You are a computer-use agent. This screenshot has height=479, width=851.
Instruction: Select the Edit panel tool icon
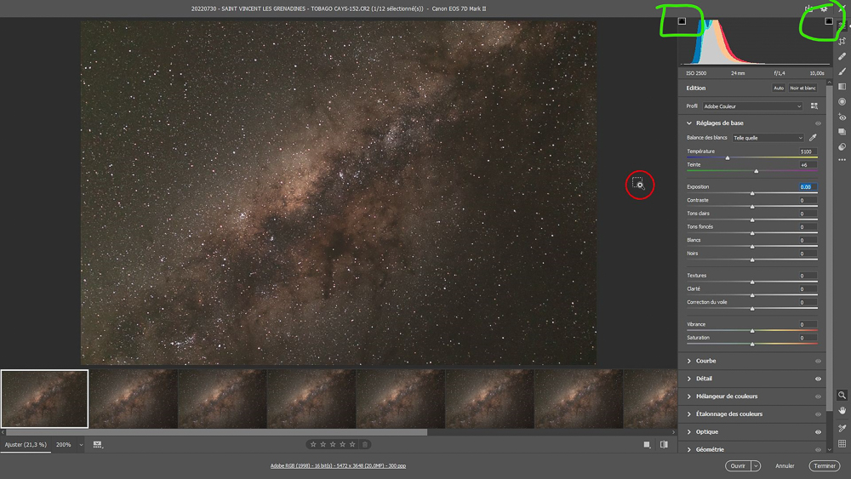842,26
